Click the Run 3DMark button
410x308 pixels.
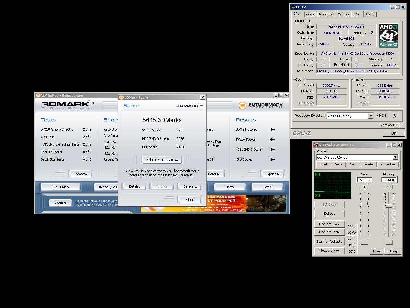pos(60,187)
